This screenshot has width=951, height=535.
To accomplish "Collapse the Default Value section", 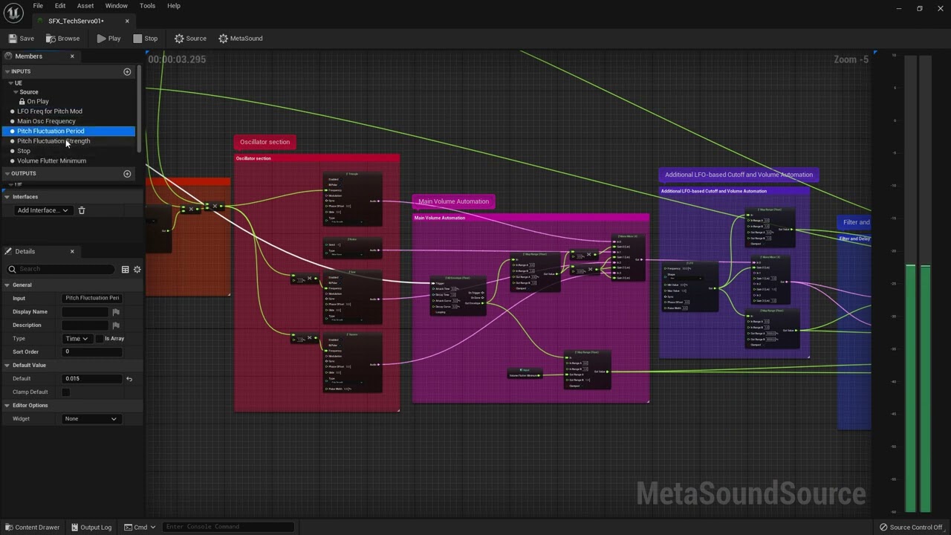I will pos(7,366).
